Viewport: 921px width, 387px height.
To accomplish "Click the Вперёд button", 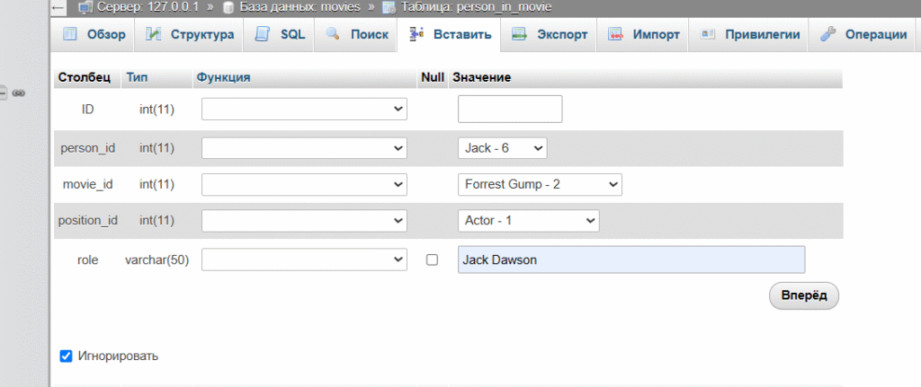I will pos(803,295).
